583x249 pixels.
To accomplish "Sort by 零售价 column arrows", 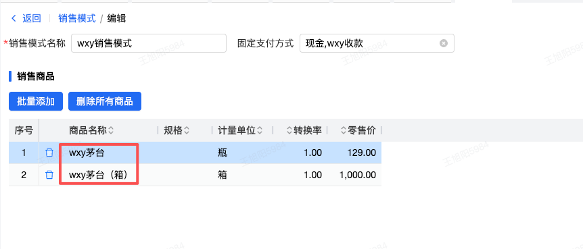I will point(344,130).
